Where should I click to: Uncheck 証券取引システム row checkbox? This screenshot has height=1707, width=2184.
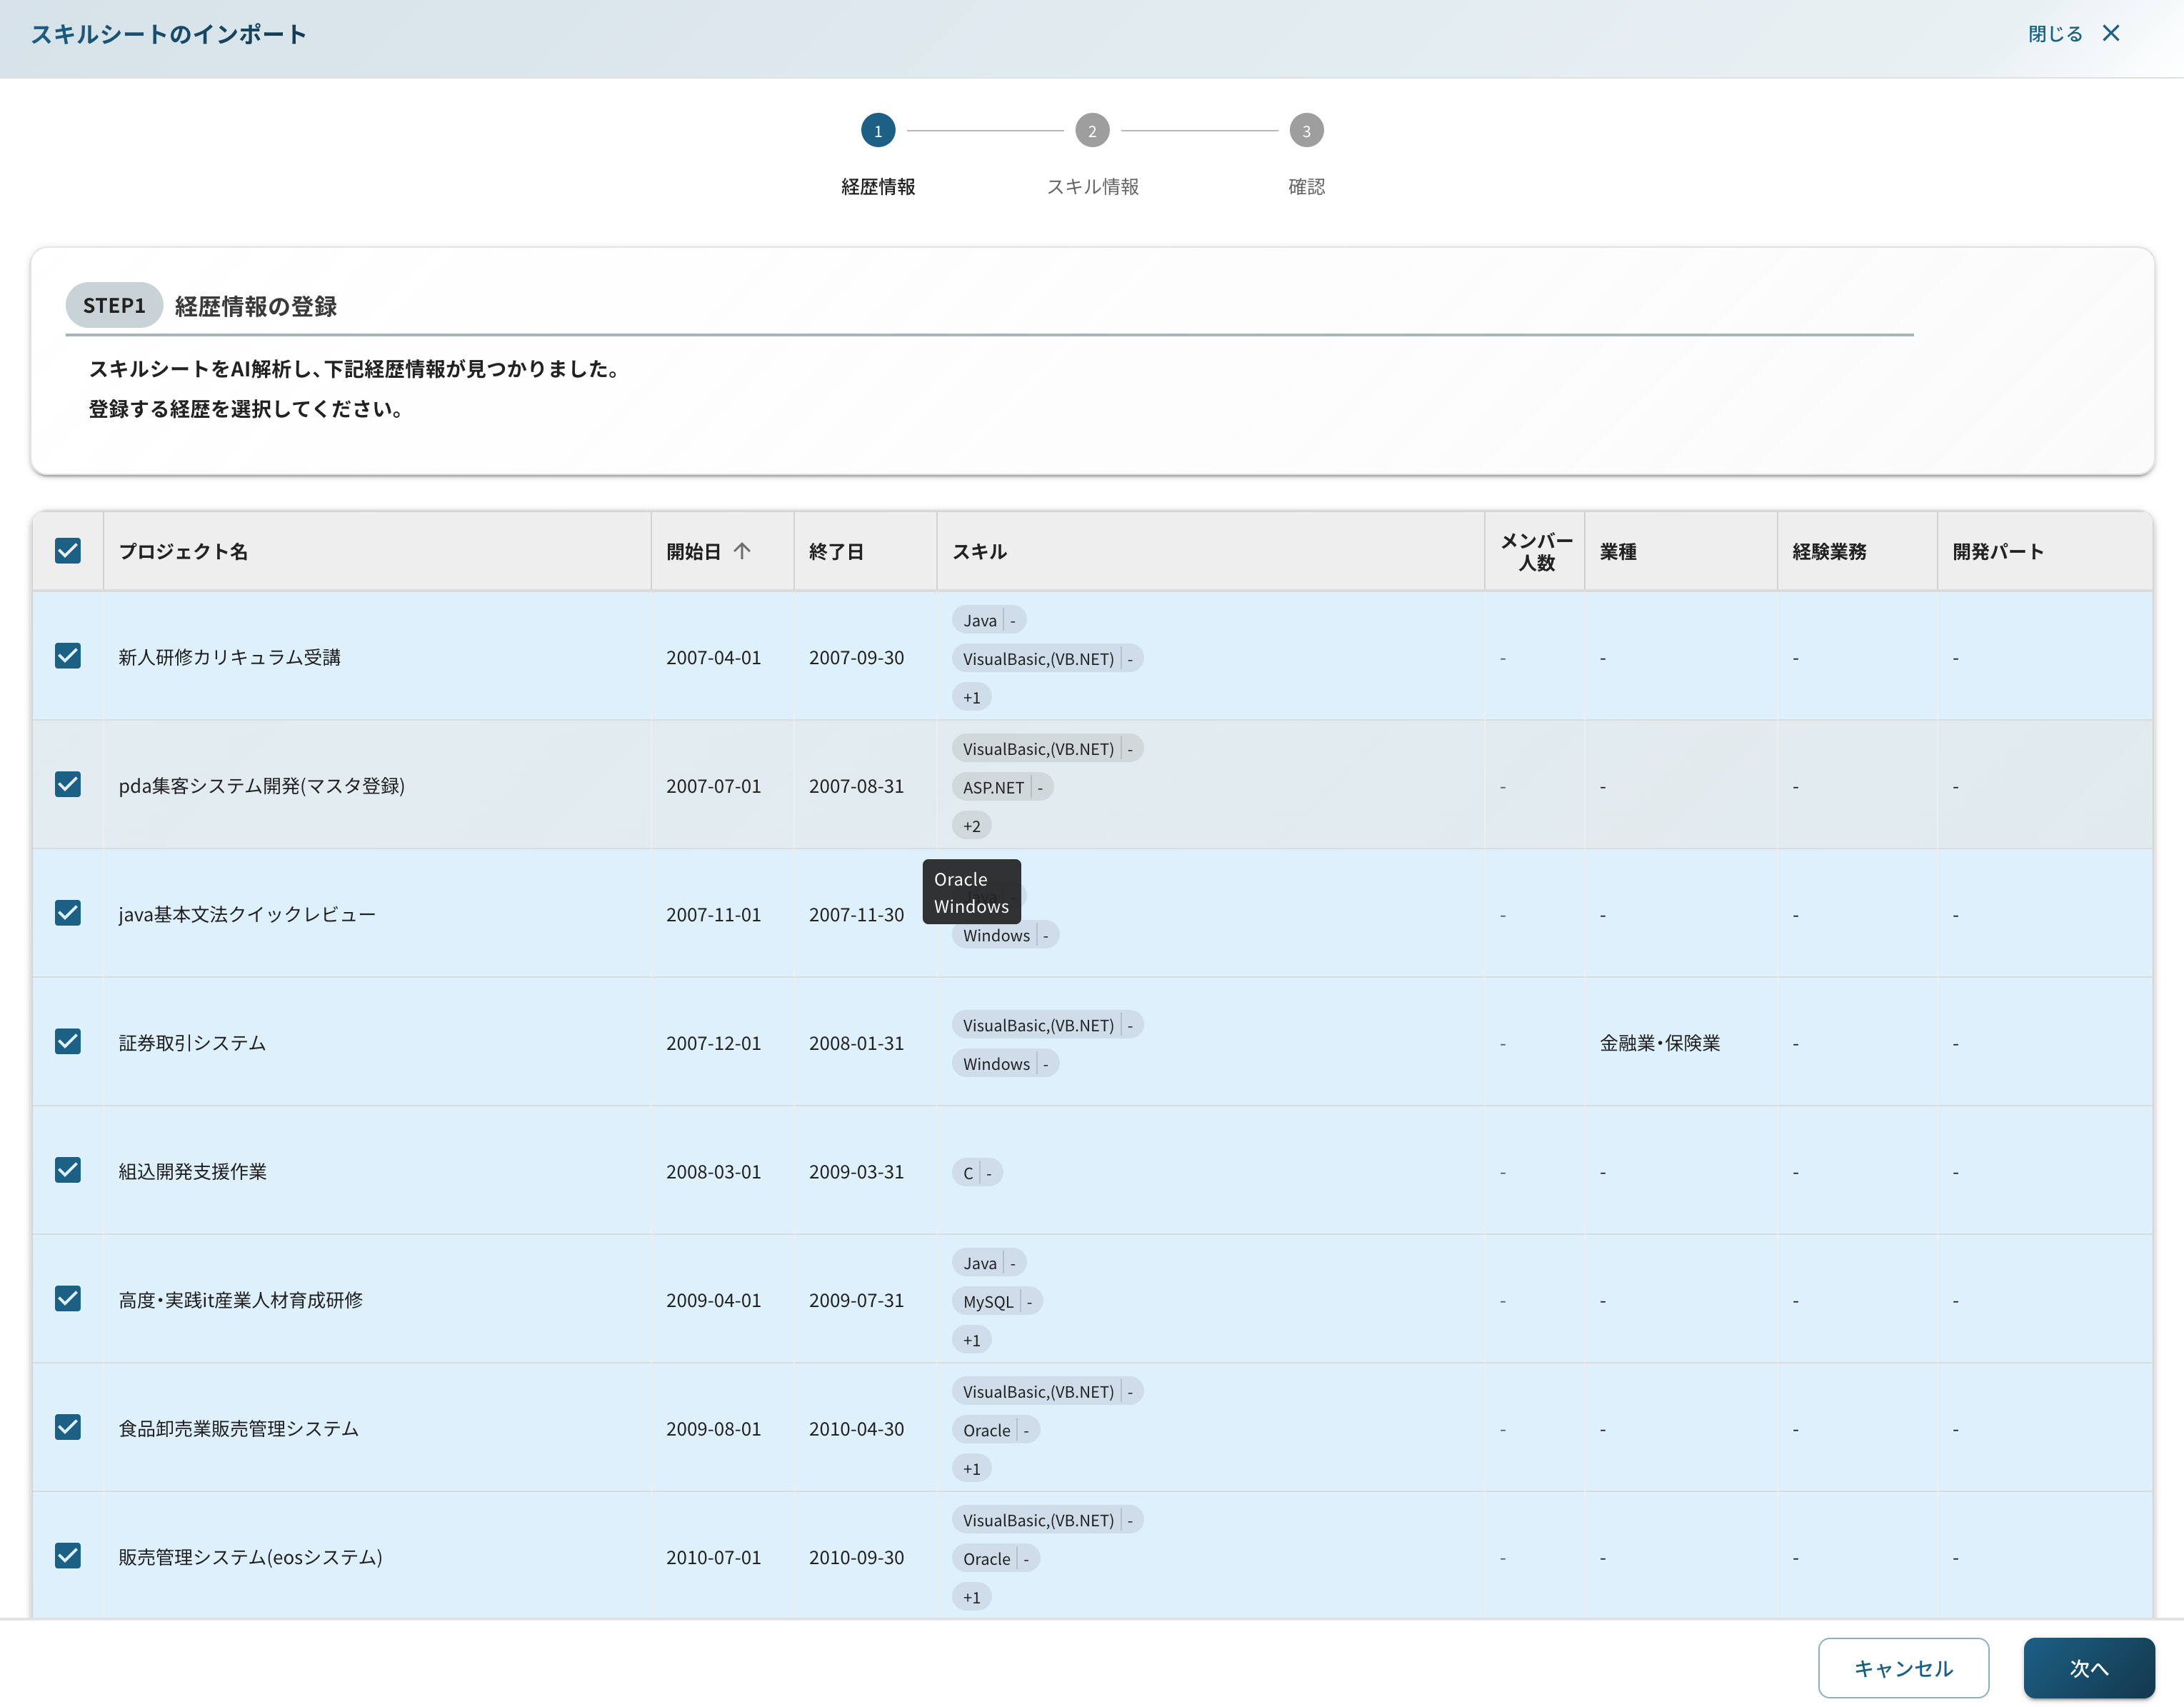tap(68, 1042)
